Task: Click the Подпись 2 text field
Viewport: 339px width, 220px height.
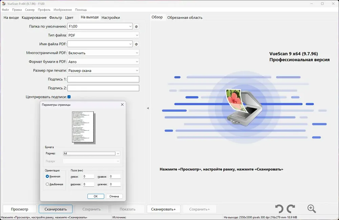Action: [x=103, y=88]
